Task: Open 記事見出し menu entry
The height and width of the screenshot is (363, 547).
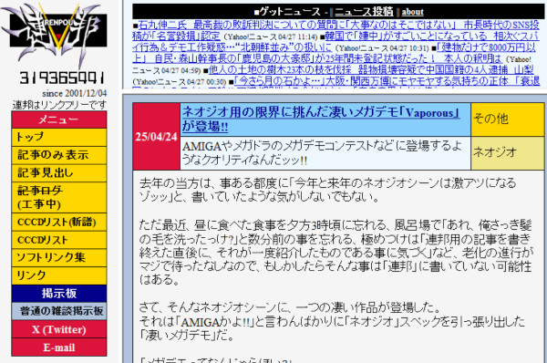Action: tap(59, 173)
